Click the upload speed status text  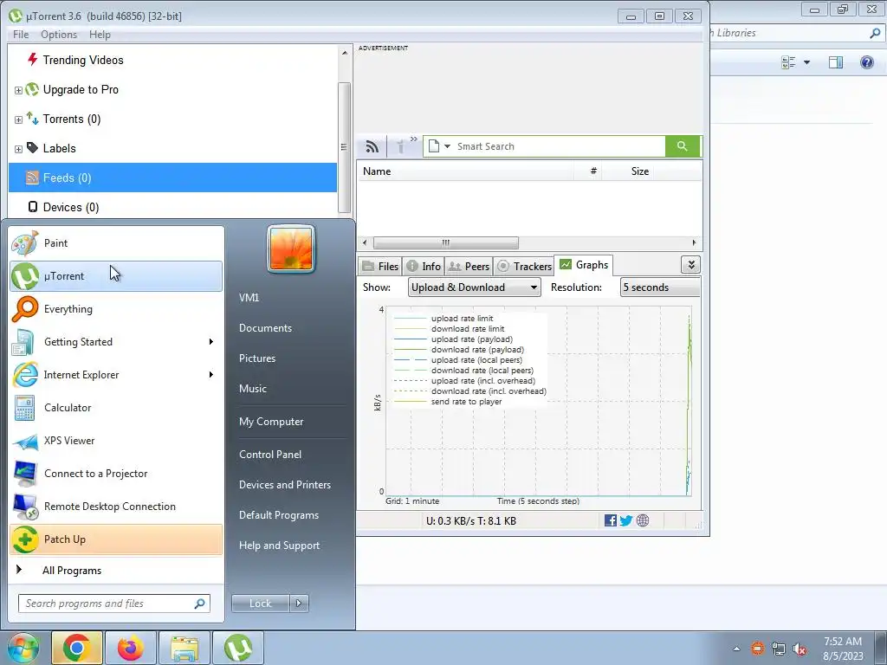[x=471, y=520]
